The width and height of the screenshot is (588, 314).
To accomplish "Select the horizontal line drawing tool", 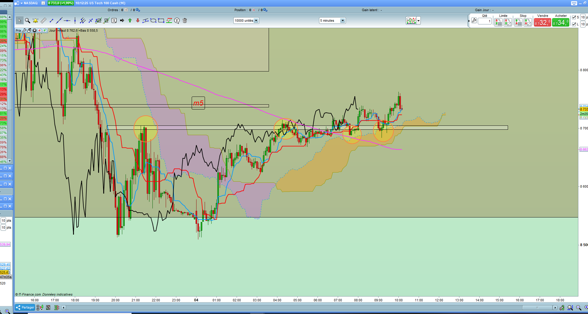I will click(x=67, y=21).
